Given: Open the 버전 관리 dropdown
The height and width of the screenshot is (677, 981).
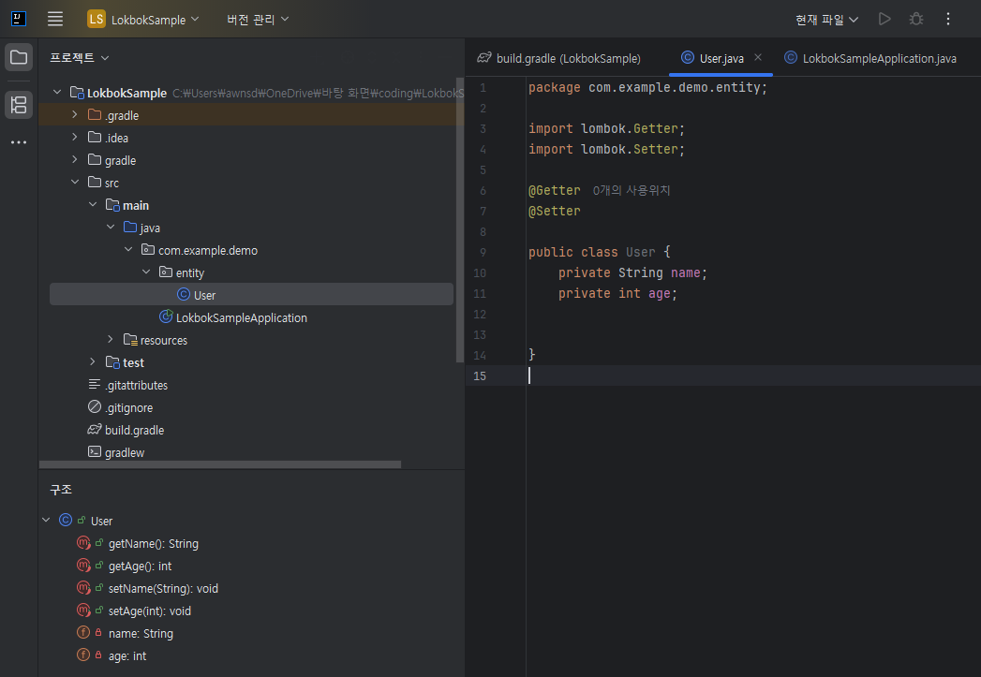Looking at the screenshot, I should (258, 19).
